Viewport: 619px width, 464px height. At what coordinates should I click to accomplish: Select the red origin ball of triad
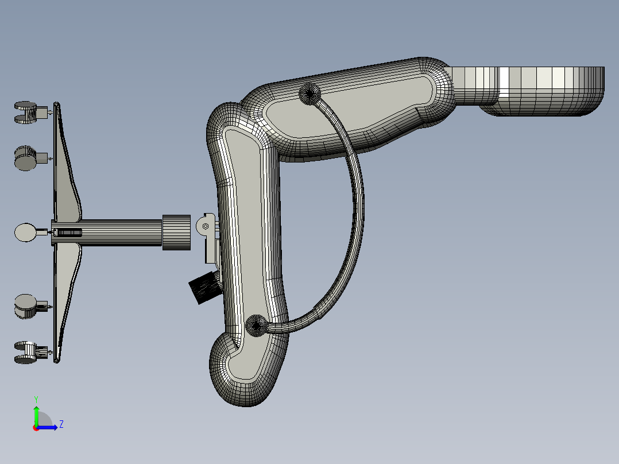click(36, 428)
